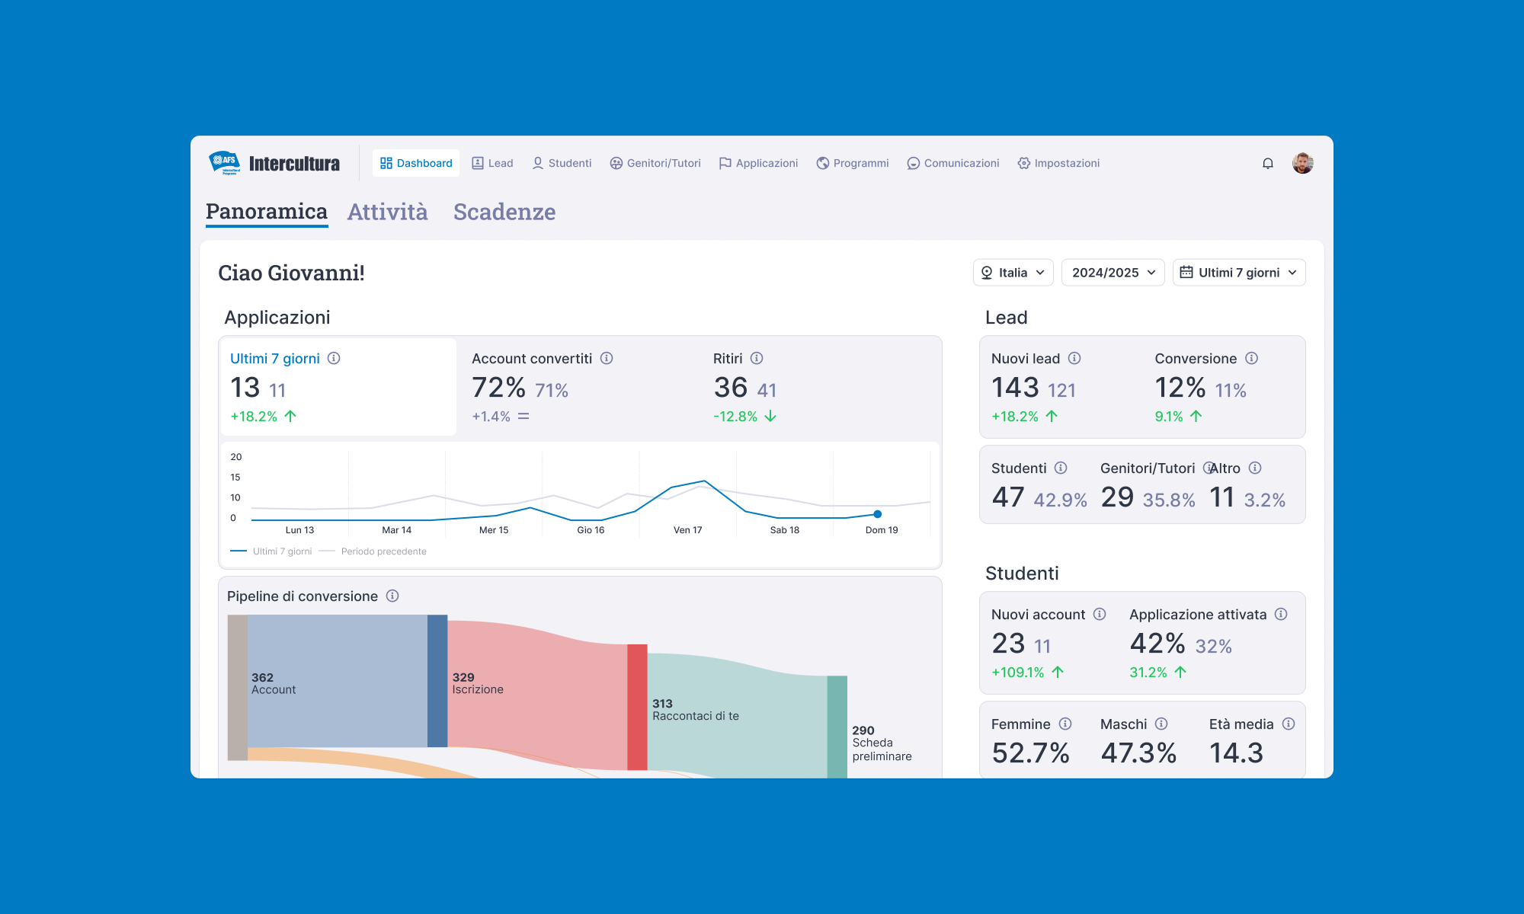1524x914 pixels.
Task: Click the Intercultura AFS logo
Action: 274,163
